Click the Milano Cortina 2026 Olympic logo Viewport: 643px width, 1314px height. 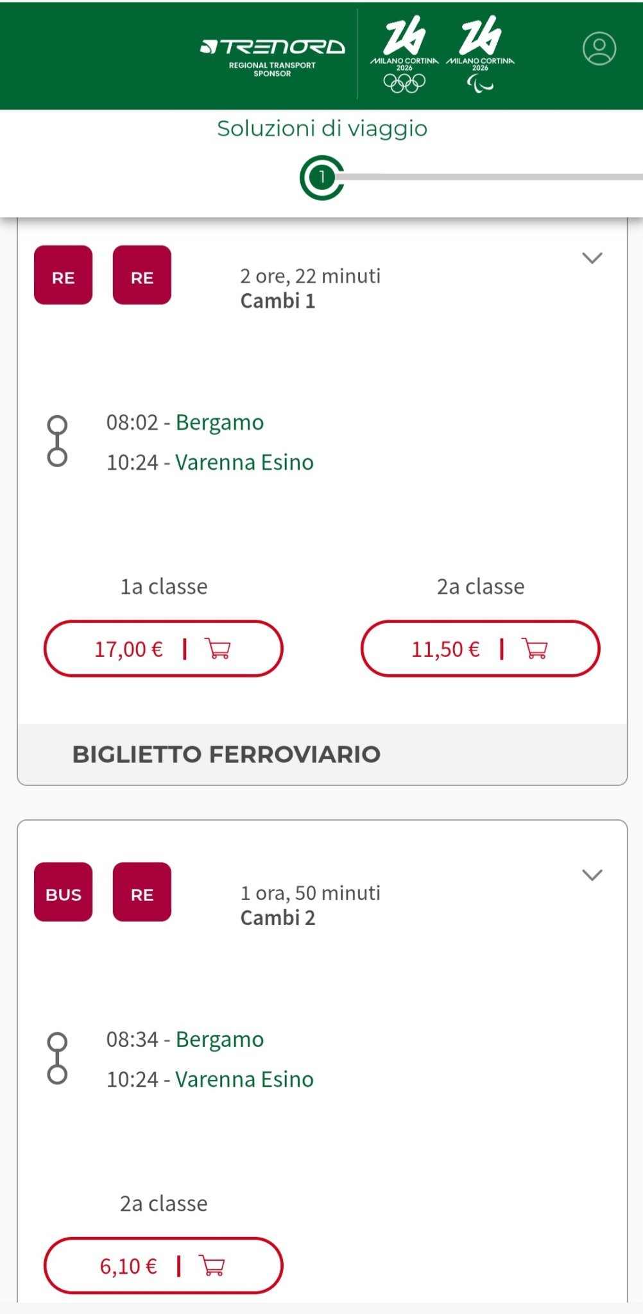pyautogui.click(x=404, y=55)
